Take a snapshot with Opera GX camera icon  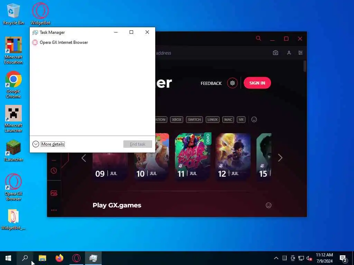(x=276, y=53)
